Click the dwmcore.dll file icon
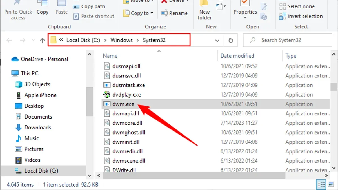The image size is (338, 190). click(x=107, y=123)
